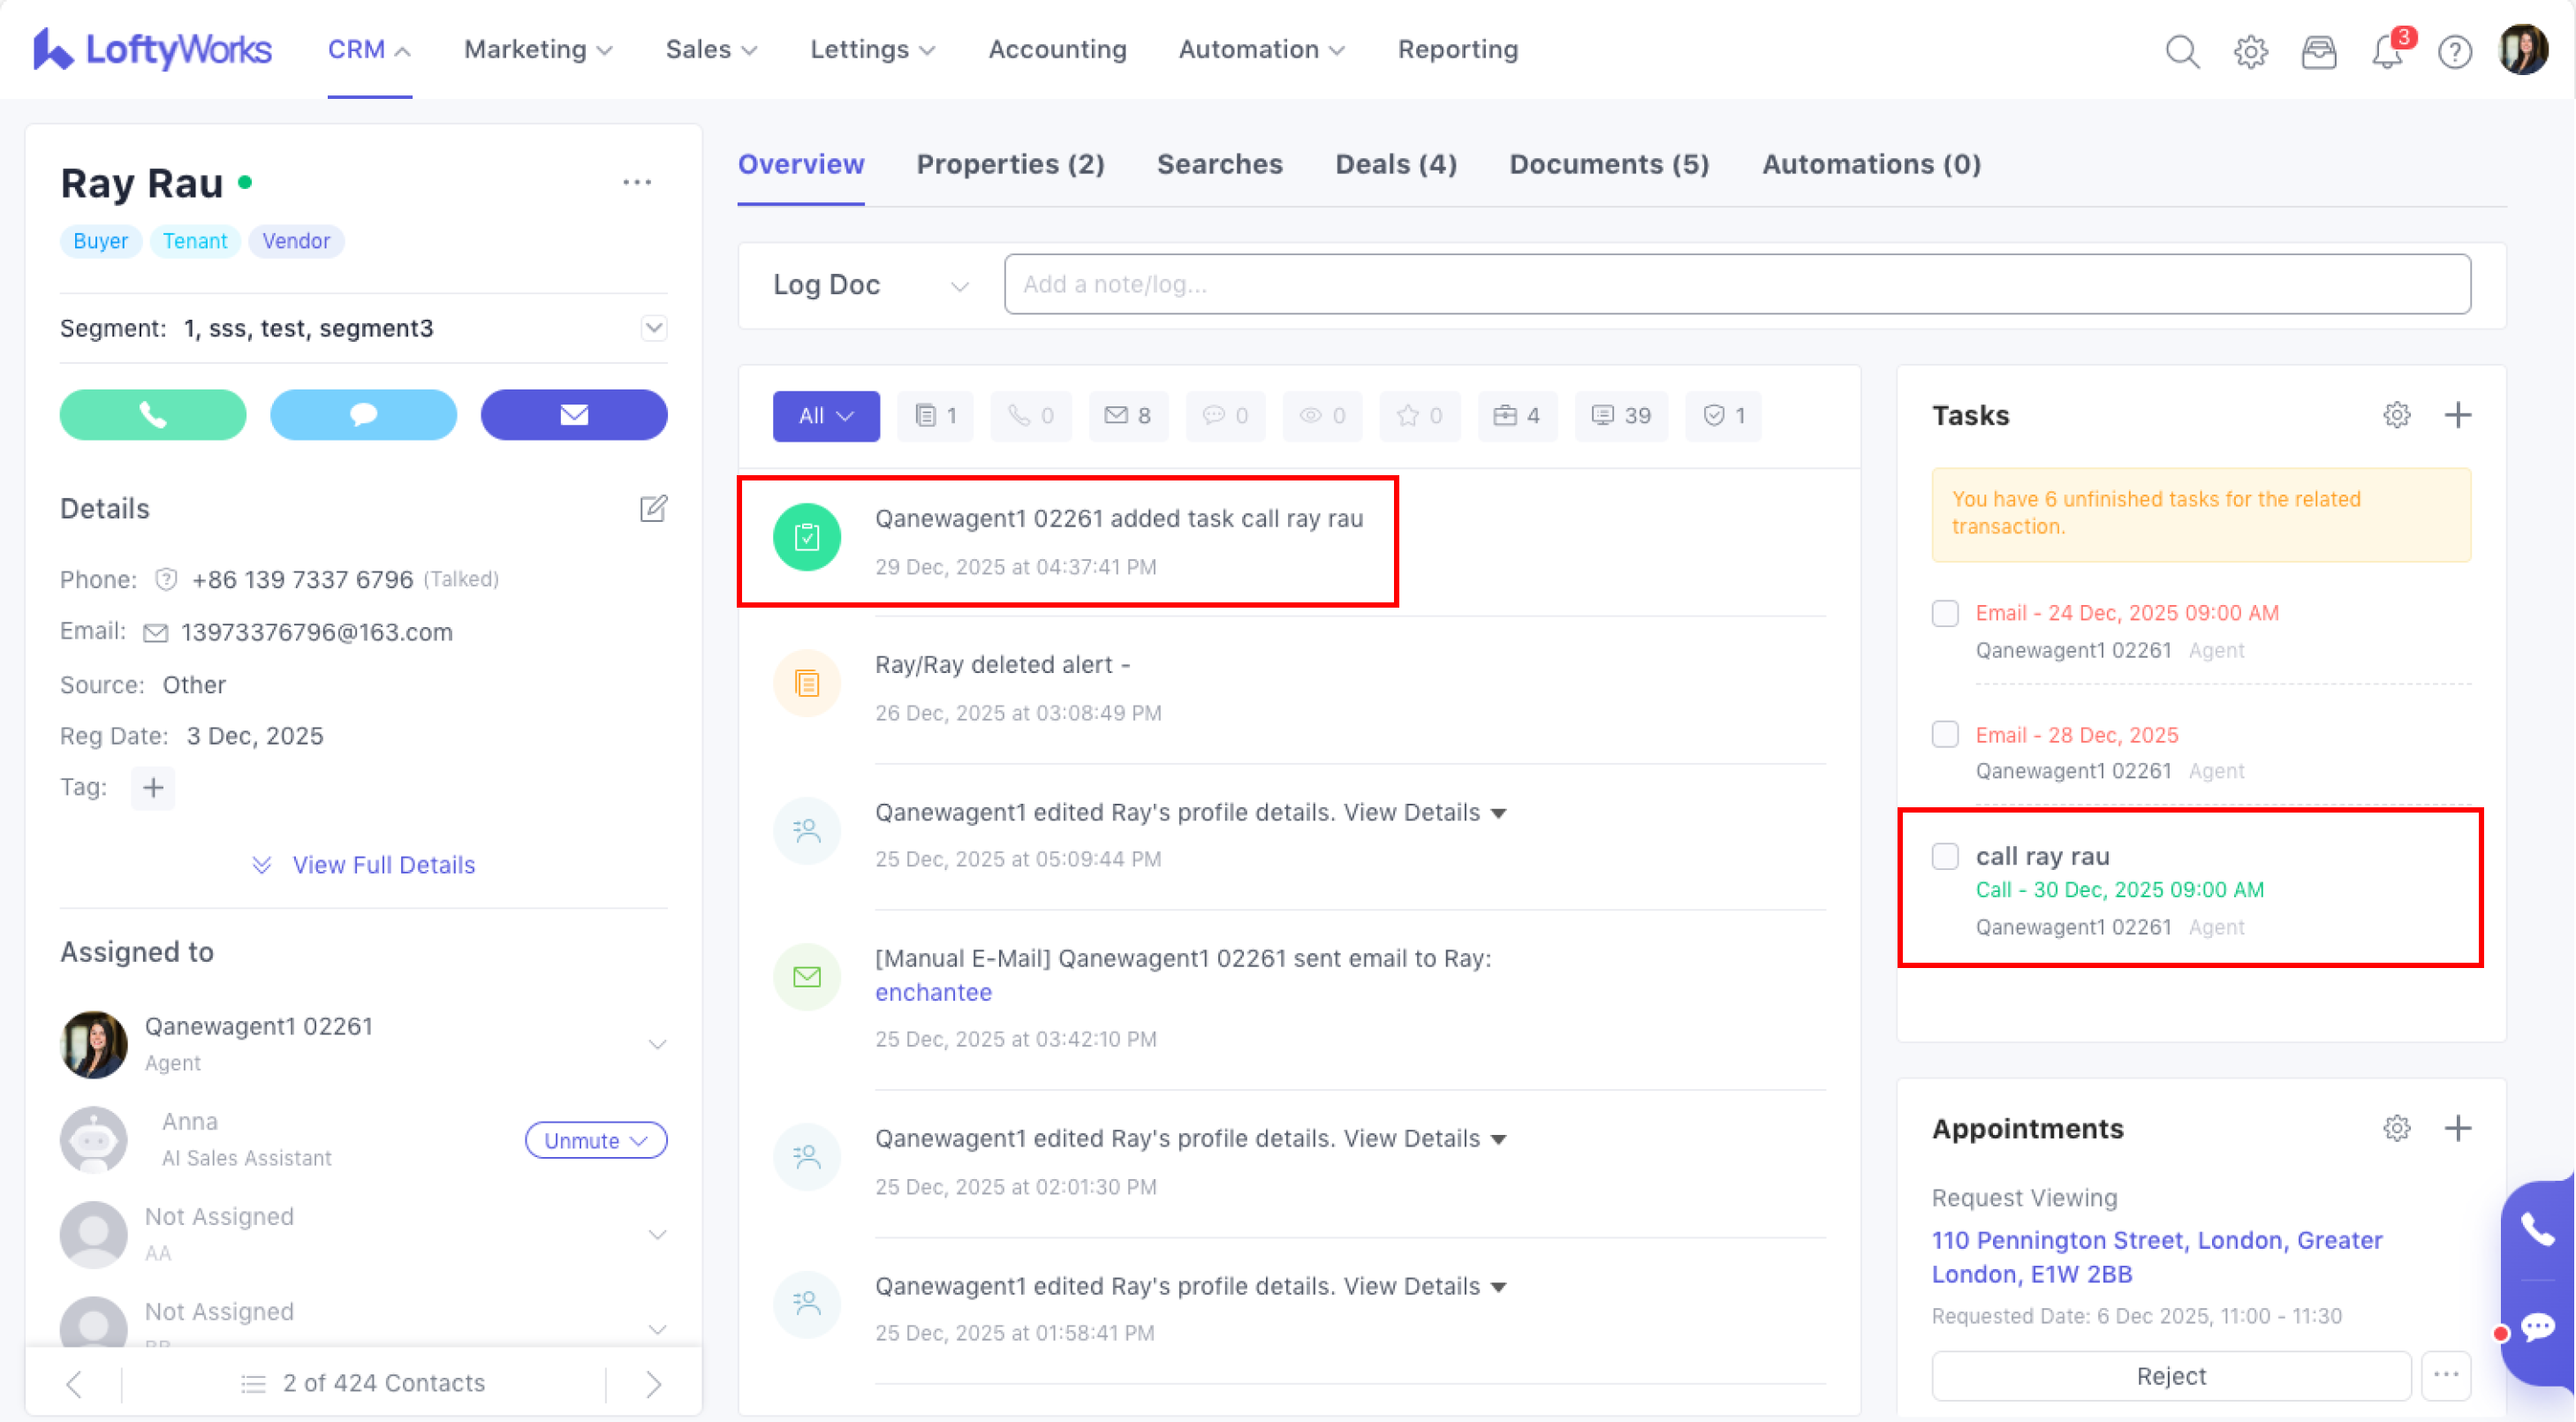The width and height of the screenshot is (2576, 1422).
Task: Open the search magnifier in header
Action: click(2182, 50)
